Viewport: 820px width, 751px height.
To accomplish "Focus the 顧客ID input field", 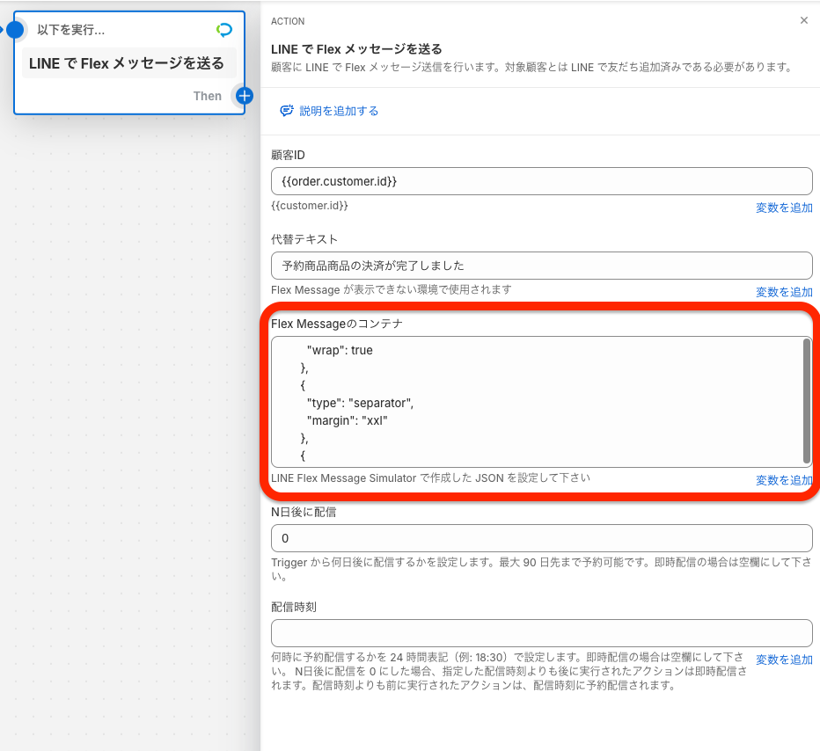I will [541, 181].
